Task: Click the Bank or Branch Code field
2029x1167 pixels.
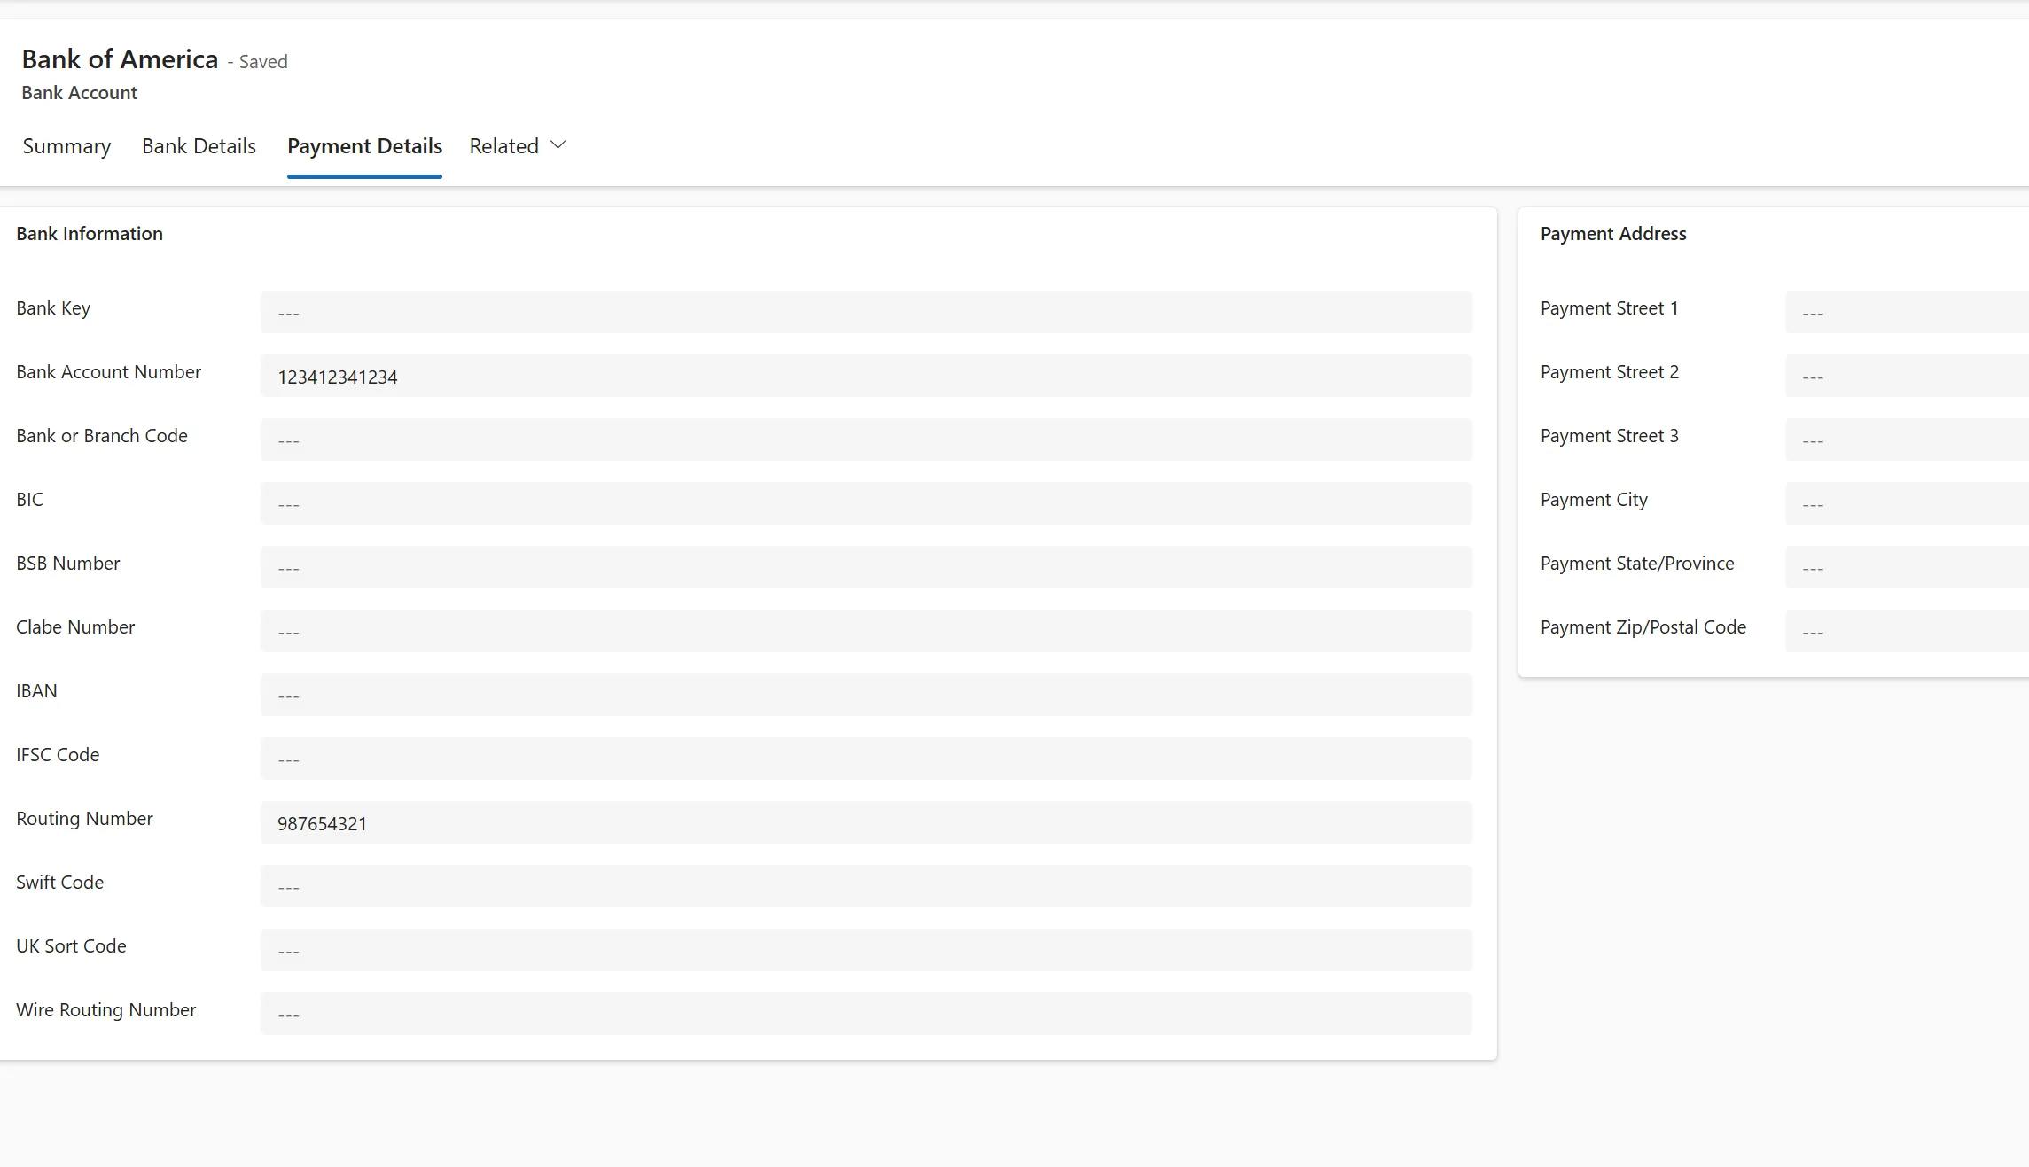Action: (x=866, y=440)
